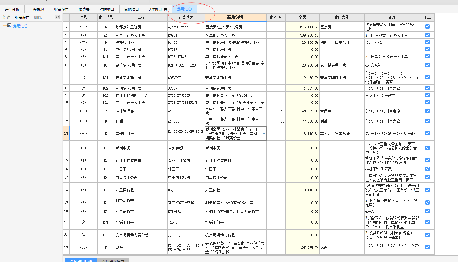Screen dimensions: 458x262
Task: Click the 新建 button
Action: point(6,18)
